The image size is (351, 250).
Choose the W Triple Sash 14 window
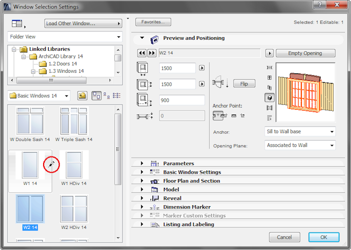[74, 124]
